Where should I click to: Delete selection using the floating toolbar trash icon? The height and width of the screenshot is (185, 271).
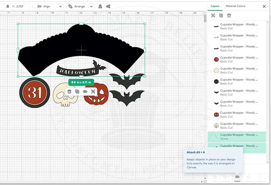point(70,92)
